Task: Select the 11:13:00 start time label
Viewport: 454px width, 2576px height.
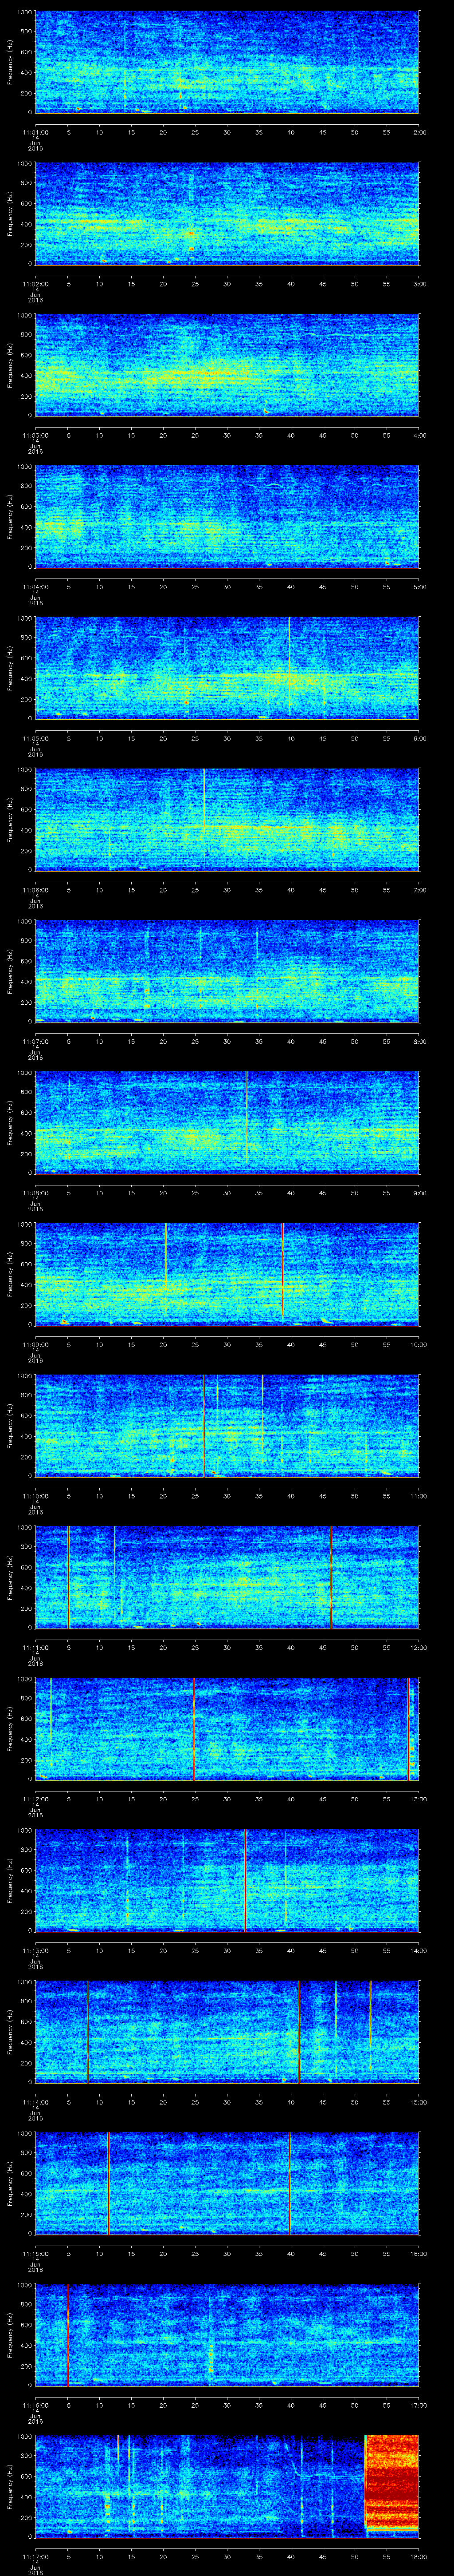Action: point(36,1950)
